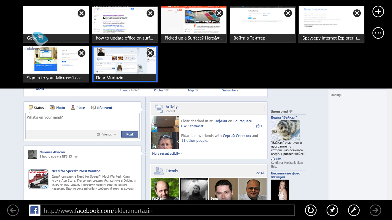Close the Eldar Murtazin tab
This screenshot has width=392, height=220.
pyautogui.click(x=150, y=53)
